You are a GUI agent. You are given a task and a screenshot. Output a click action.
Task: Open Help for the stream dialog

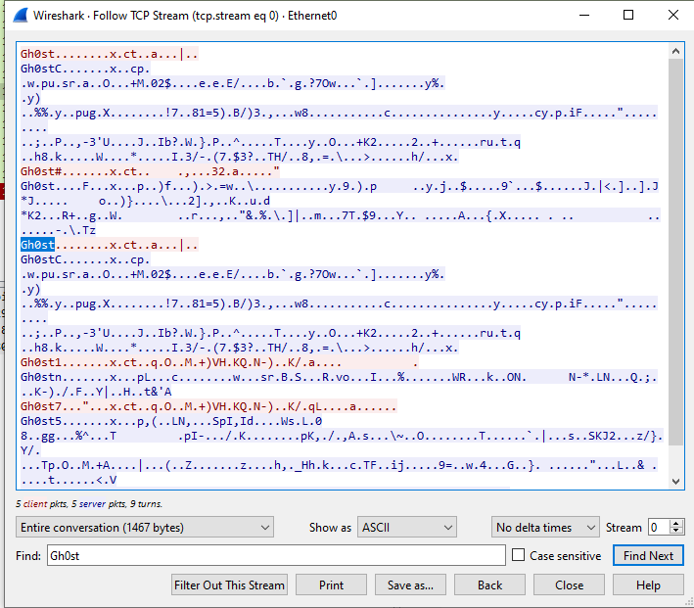coord(648,585)
